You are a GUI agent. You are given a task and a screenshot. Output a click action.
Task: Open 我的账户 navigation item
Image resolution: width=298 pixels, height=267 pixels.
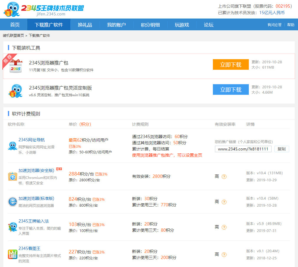[116, 25]
